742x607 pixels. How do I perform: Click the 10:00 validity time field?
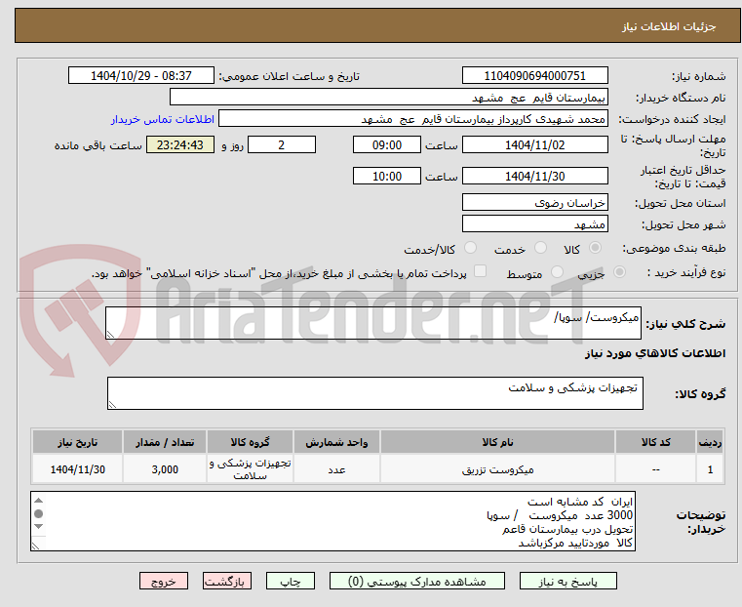tap(387, 176)
